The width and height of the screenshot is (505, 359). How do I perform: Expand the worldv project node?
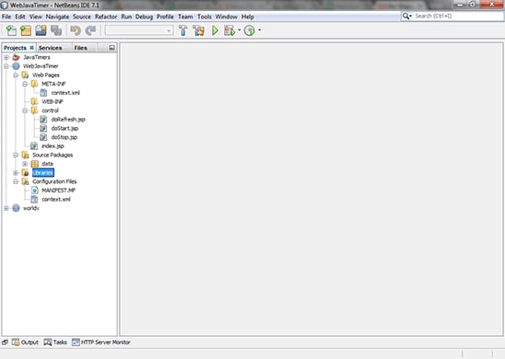[x=6, y=208]
